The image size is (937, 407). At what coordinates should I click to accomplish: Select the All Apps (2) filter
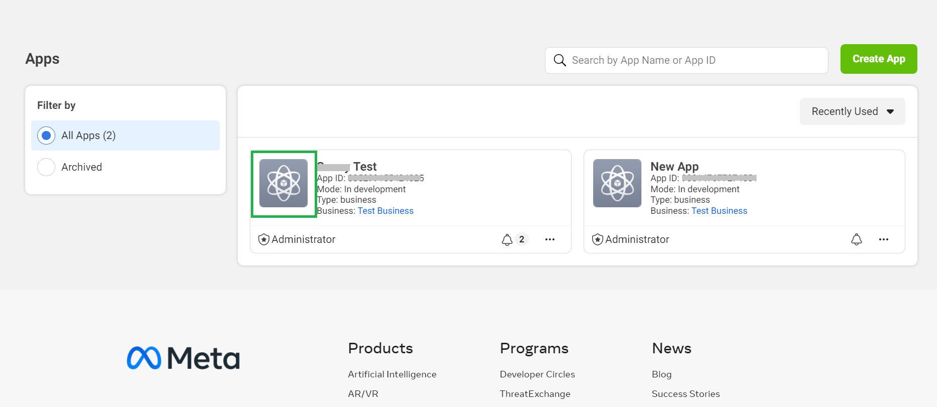click(46, 135)
